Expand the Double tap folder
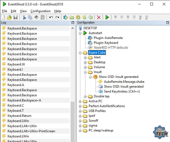The image size is (170, 142). [x=85, y=96]
